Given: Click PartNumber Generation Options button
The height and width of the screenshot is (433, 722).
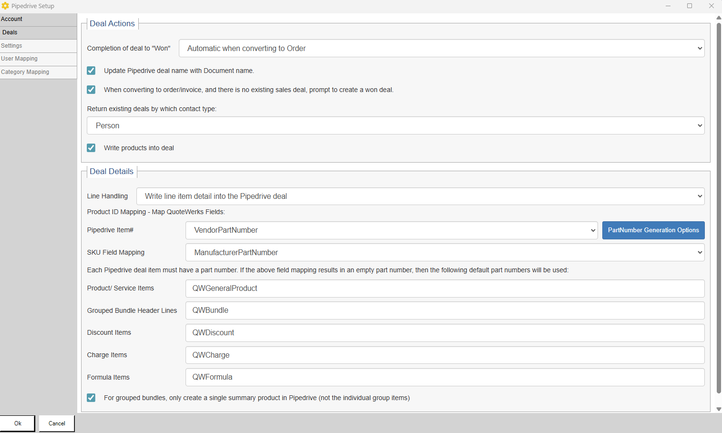Looking at the screenshot, I should coord(653,230).
